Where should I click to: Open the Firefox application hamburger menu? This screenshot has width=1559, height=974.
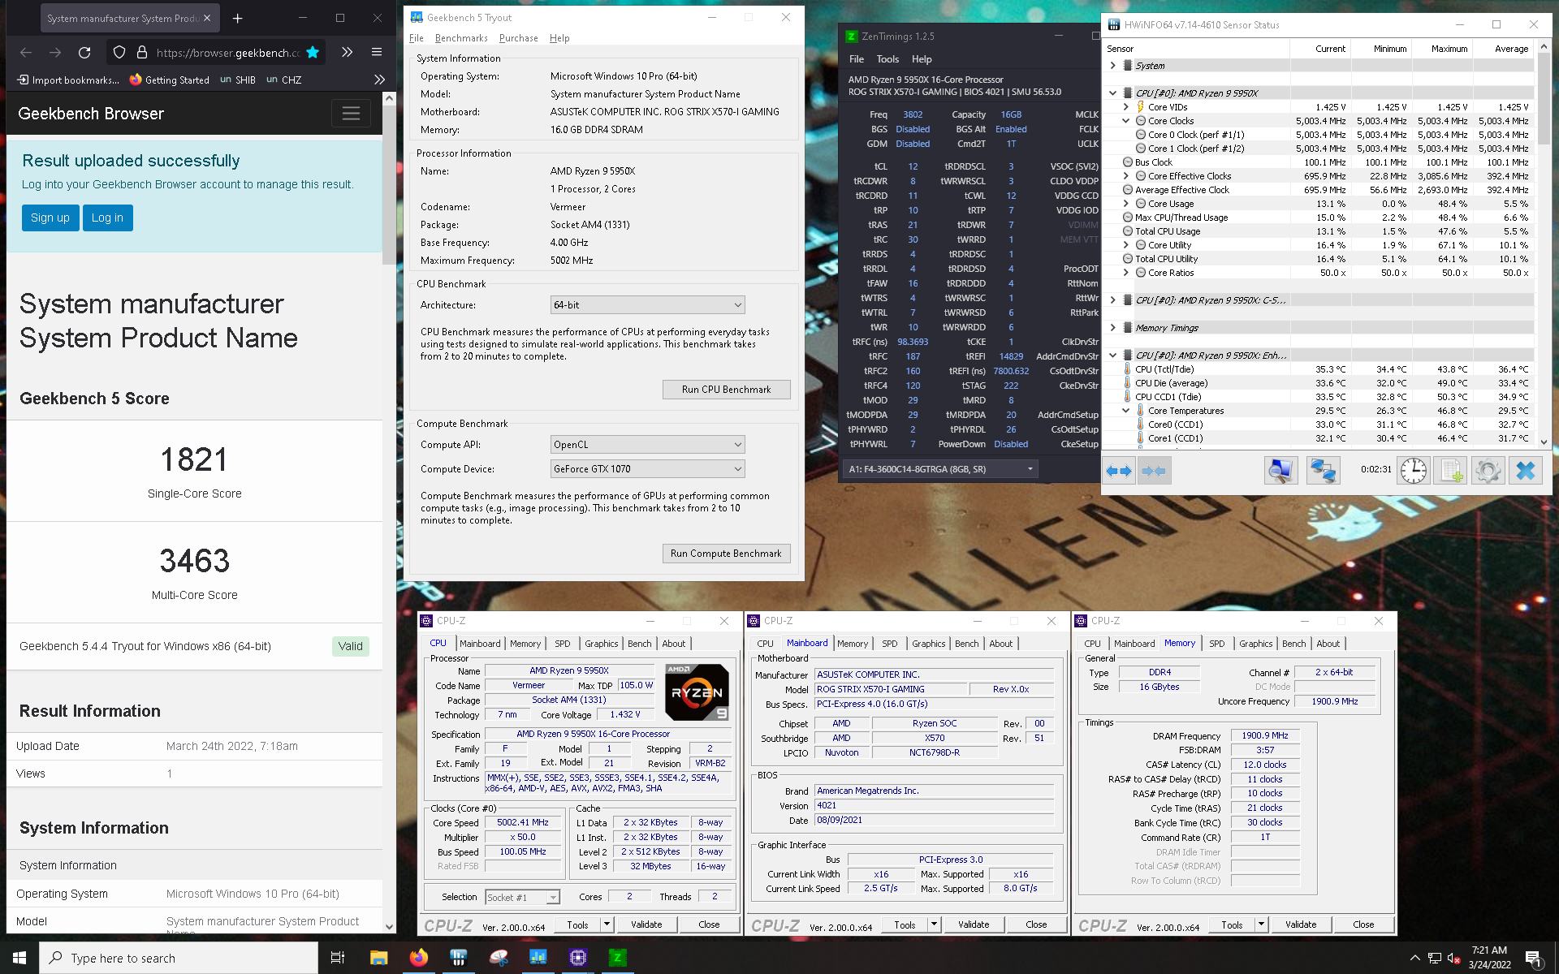pyautogui.click(x=377, y=52)
